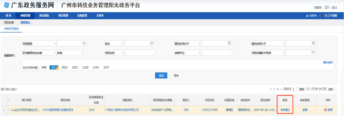Open the 审核通过 status link in row 1
344x116 pixels.
(285, 110)
